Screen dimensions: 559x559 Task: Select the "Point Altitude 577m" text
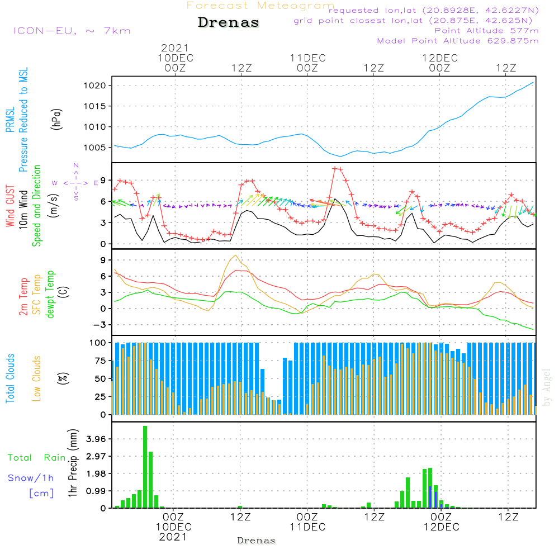(487, 31)
